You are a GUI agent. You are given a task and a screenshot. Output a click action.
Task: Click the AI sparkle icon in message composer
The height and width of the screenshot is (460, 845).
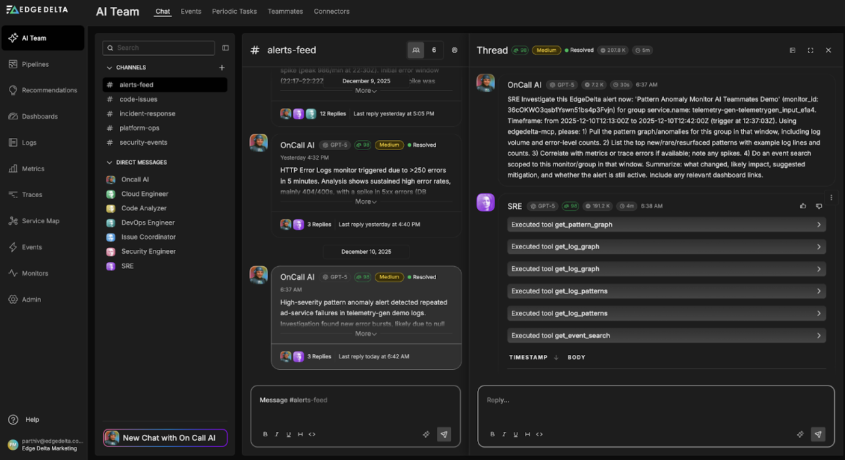(426, 434)
